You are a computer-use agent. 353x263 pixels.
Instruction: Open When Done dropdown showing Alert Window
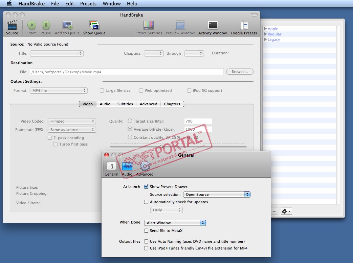coord(175,223)
